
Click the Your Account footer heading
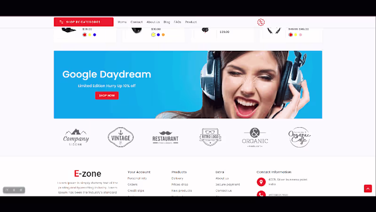click(x=139, y=172)
